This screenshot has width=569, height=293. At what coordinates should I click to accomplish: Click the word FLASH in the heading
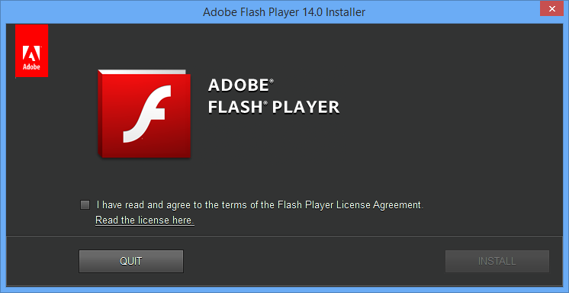(236, 108)
